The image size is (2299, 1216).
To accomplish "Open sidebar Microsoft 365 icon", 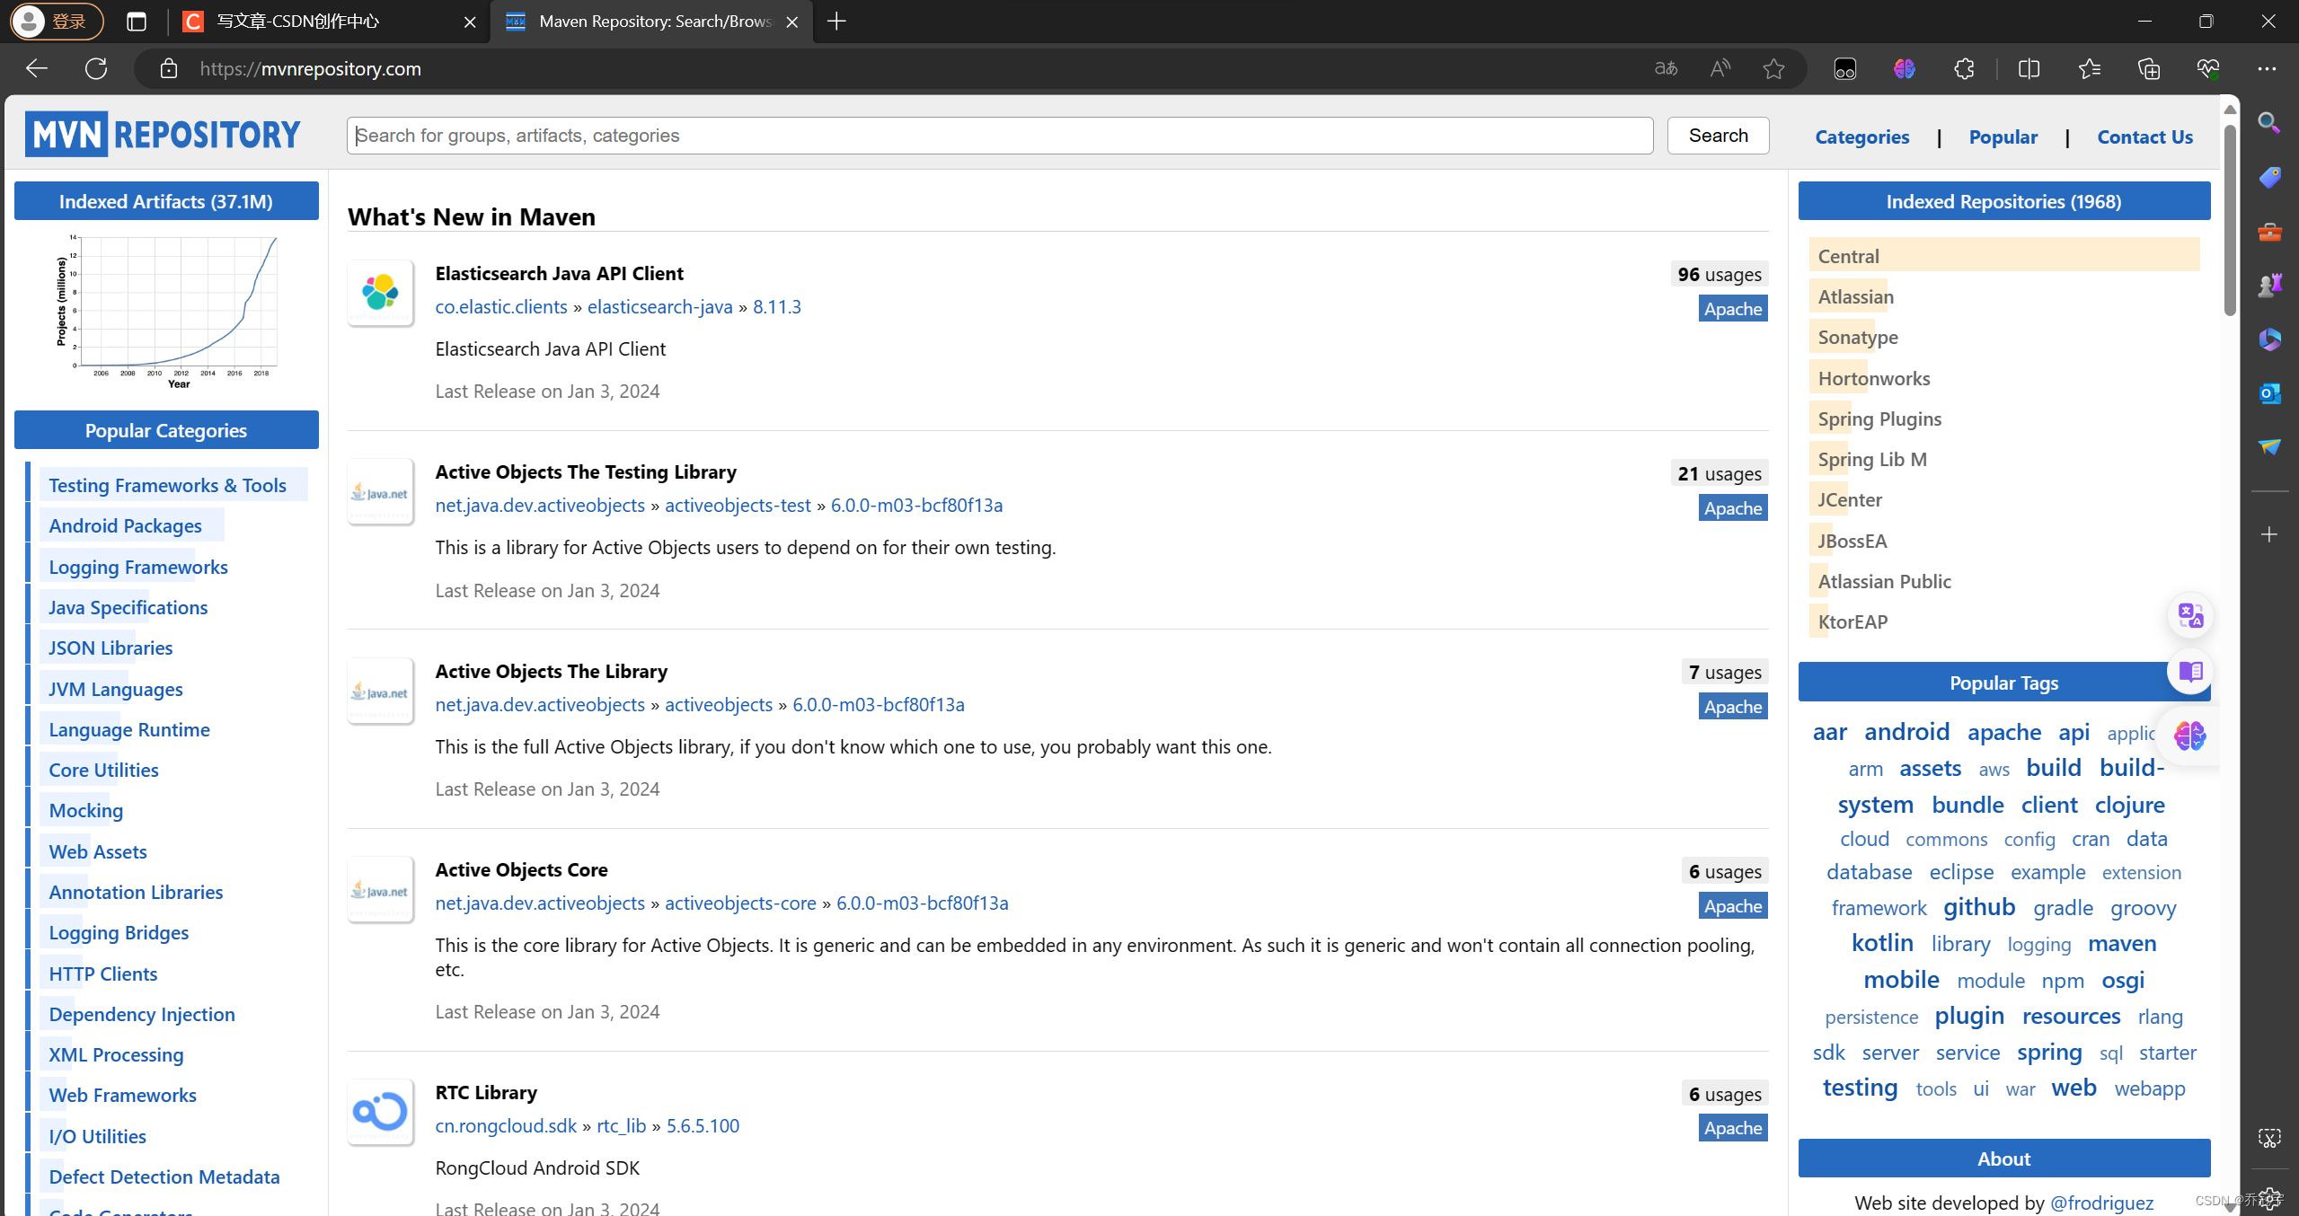I will coord(2269,339).
